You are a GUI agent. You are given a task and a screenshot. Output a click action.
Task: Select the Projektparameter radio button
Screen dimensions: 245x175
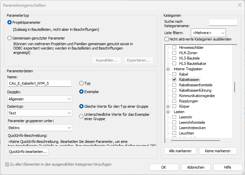click(10, 22)
